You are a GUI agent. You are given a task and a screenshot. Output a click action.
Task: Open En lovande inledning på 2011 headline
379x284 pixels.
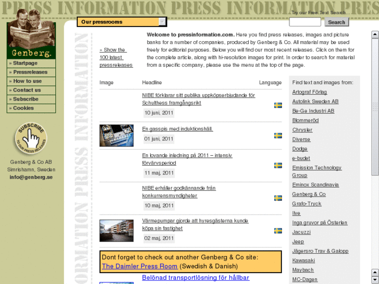click(187, 159)
